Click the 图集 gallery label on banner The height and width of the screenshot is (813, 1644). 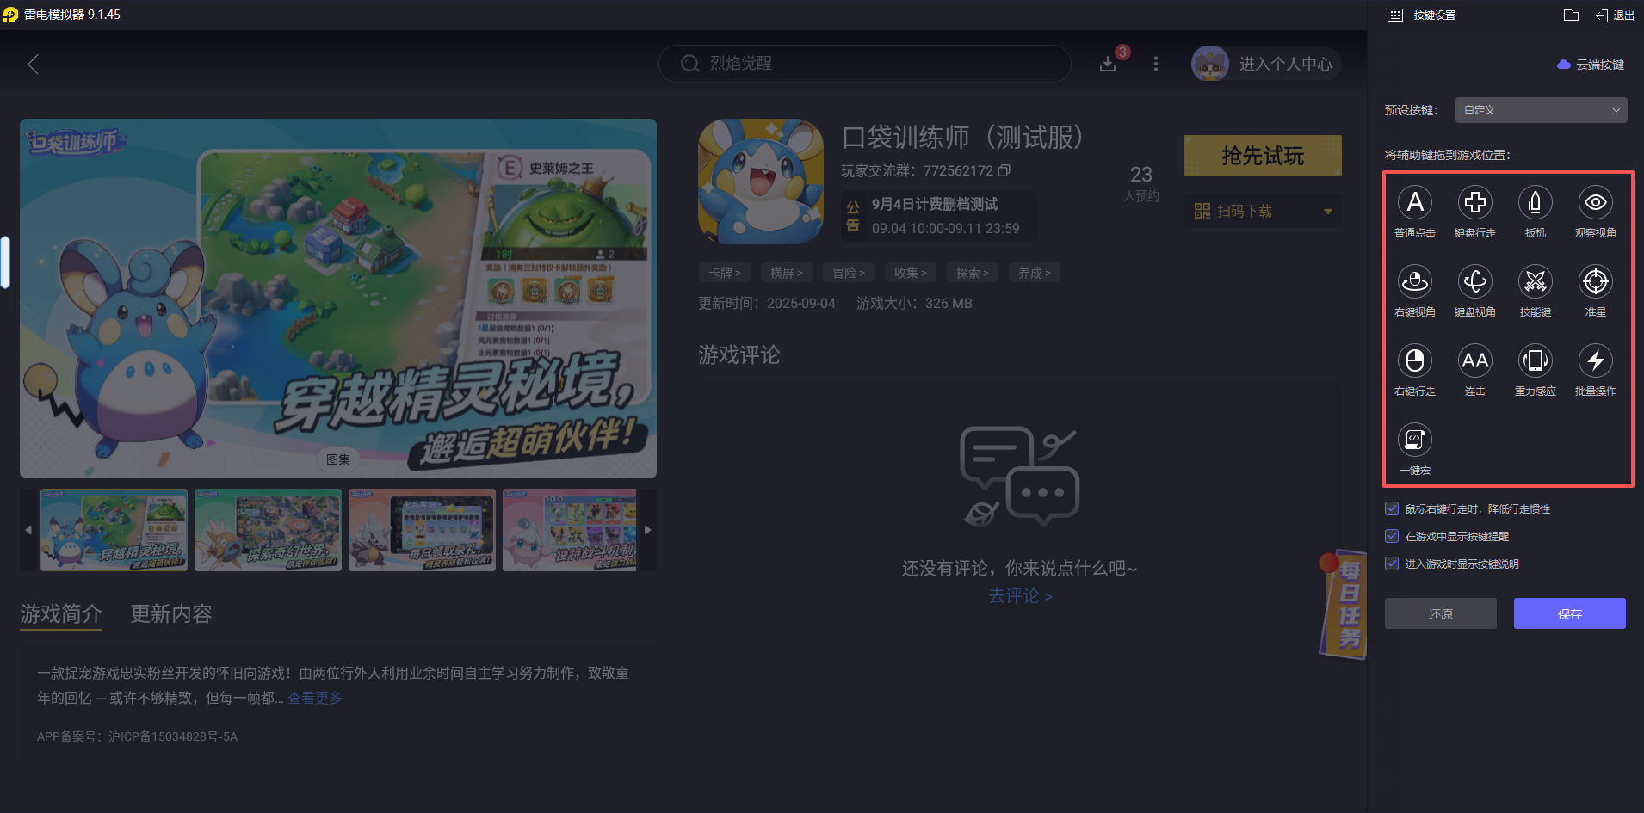(x=338, y=459)
